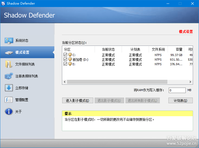The height and width of the screenshot is (148, 199).
Task: Select 文件排除列表 in the sidebar
Action: point(25,64)
